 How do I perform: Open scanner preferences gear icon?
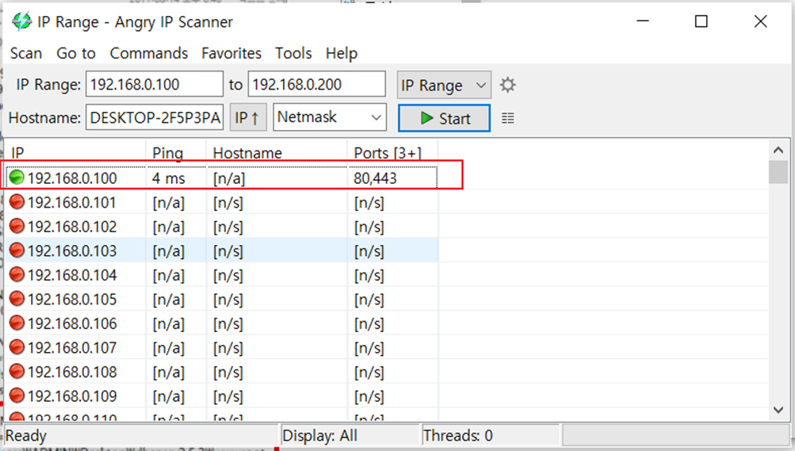coord(507,85)
